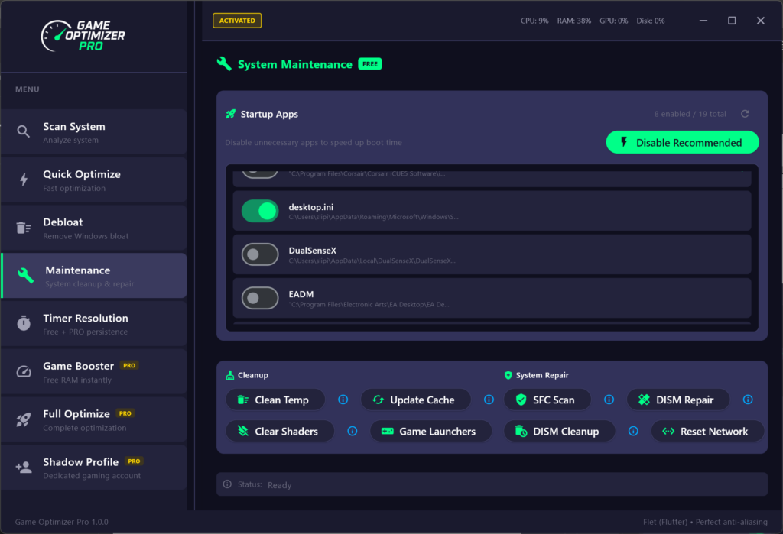Image resolution: width=783 pixels, height=534 pixels.
Task: Click info icon beside Update Cache
Action: pyautogui.click(x=489, y=400)
